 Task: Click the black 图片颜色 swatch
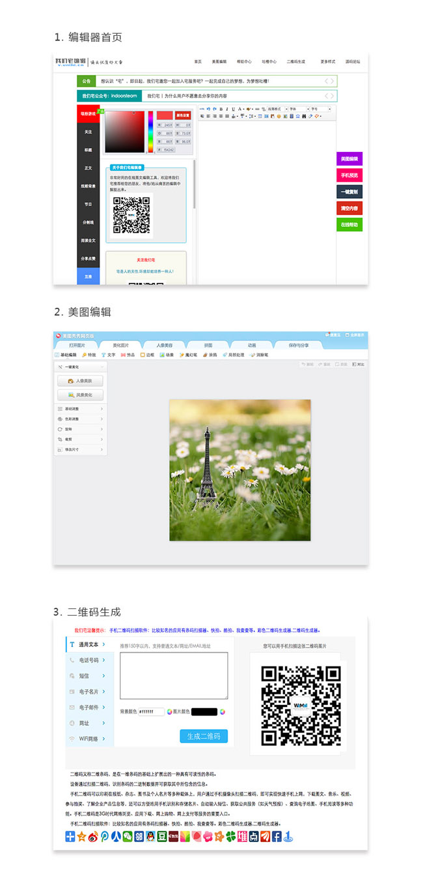coord(204,711)
